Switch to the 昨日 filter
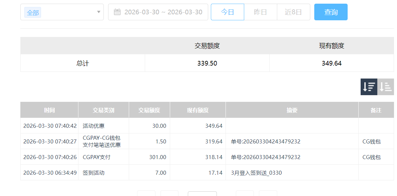The height and width of the screenshot is (196, 397). [x=260, y=12]
